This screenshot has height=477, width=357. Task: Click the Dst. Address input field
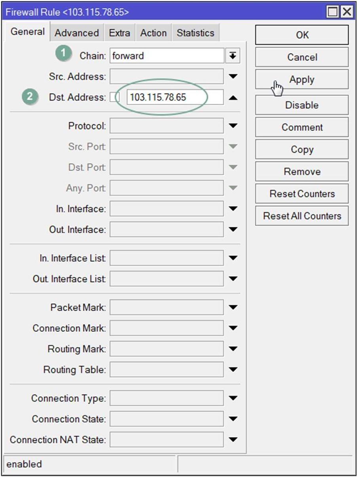tap(174, 97)
